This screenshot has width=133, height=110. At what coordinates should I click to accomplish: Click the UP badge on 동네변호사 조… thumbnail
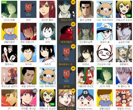click(x=73, y=47)
